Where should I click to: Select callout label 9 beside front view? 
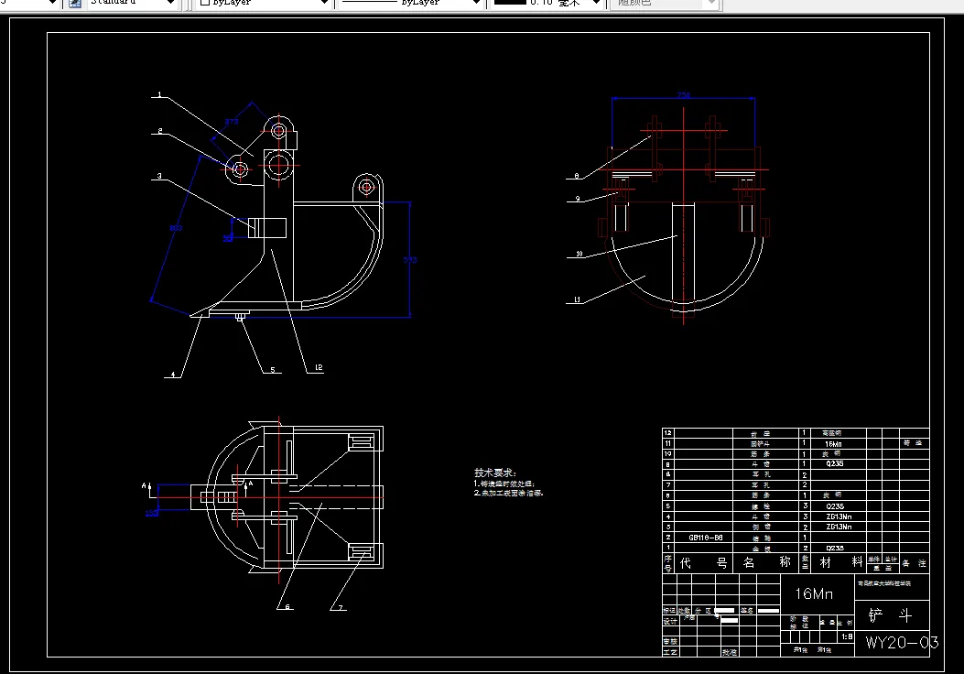578,199
